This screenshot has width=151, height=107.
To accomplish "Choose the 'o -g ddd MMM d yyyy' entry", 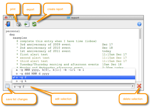I will coord(74,74).
